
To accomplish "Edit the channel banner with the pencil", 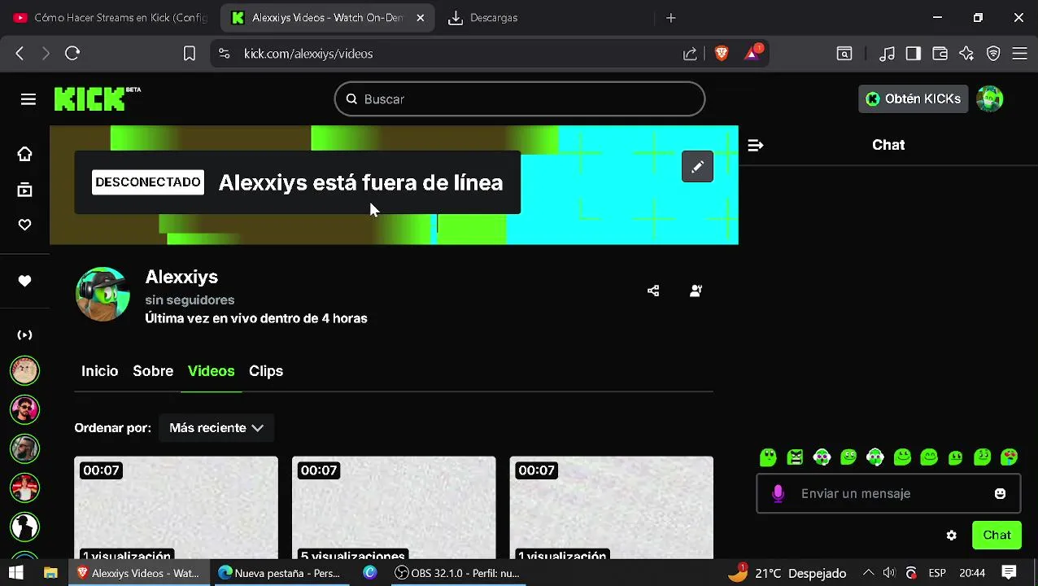I will point(697,167).
